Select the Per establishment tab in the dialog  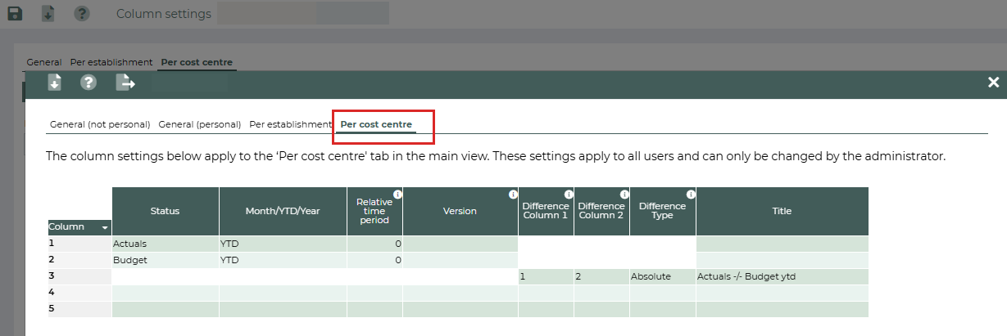pyautogui.click(x=290, y=124)
